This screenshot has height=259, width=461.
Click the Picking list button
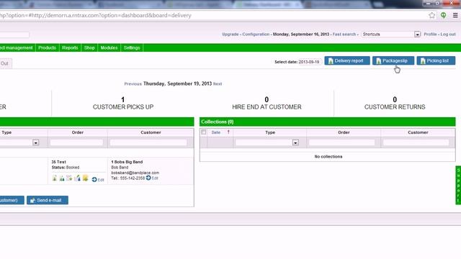point(436,60)
